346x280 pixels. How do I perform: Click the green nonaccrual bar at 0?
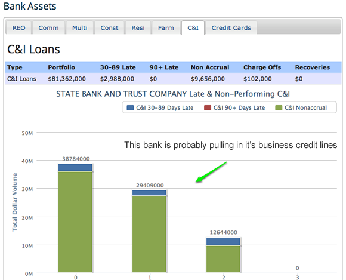pos(75,222)
